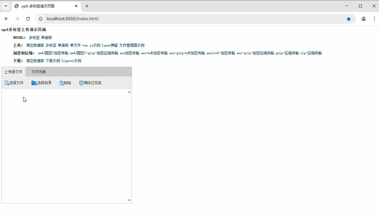
Task: Open the browser profile icon
Action: pyautogui.click(x=363, y=19)
